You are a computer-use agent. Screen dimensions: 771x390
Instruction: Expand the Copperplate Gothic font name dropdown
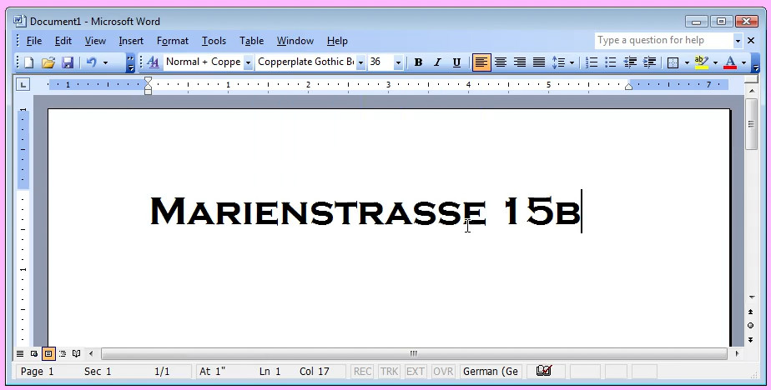(x=361, y=62)
